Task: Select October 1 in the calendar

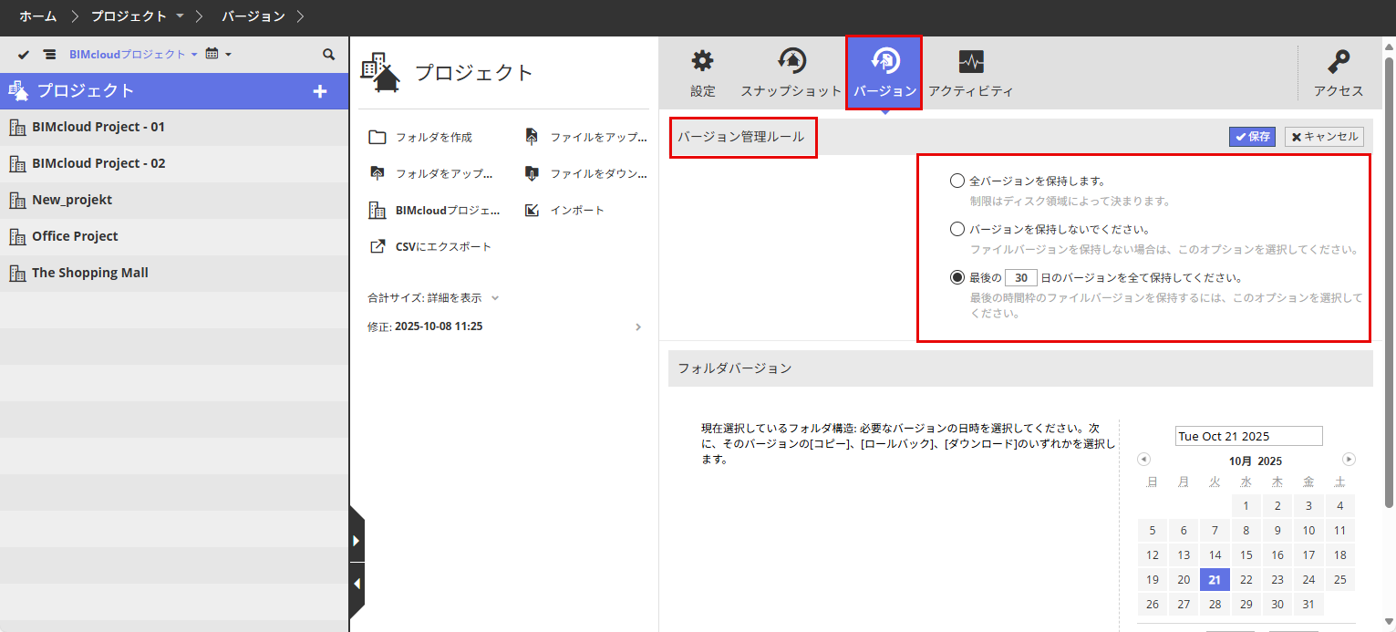Action: tap(1246, 506)
